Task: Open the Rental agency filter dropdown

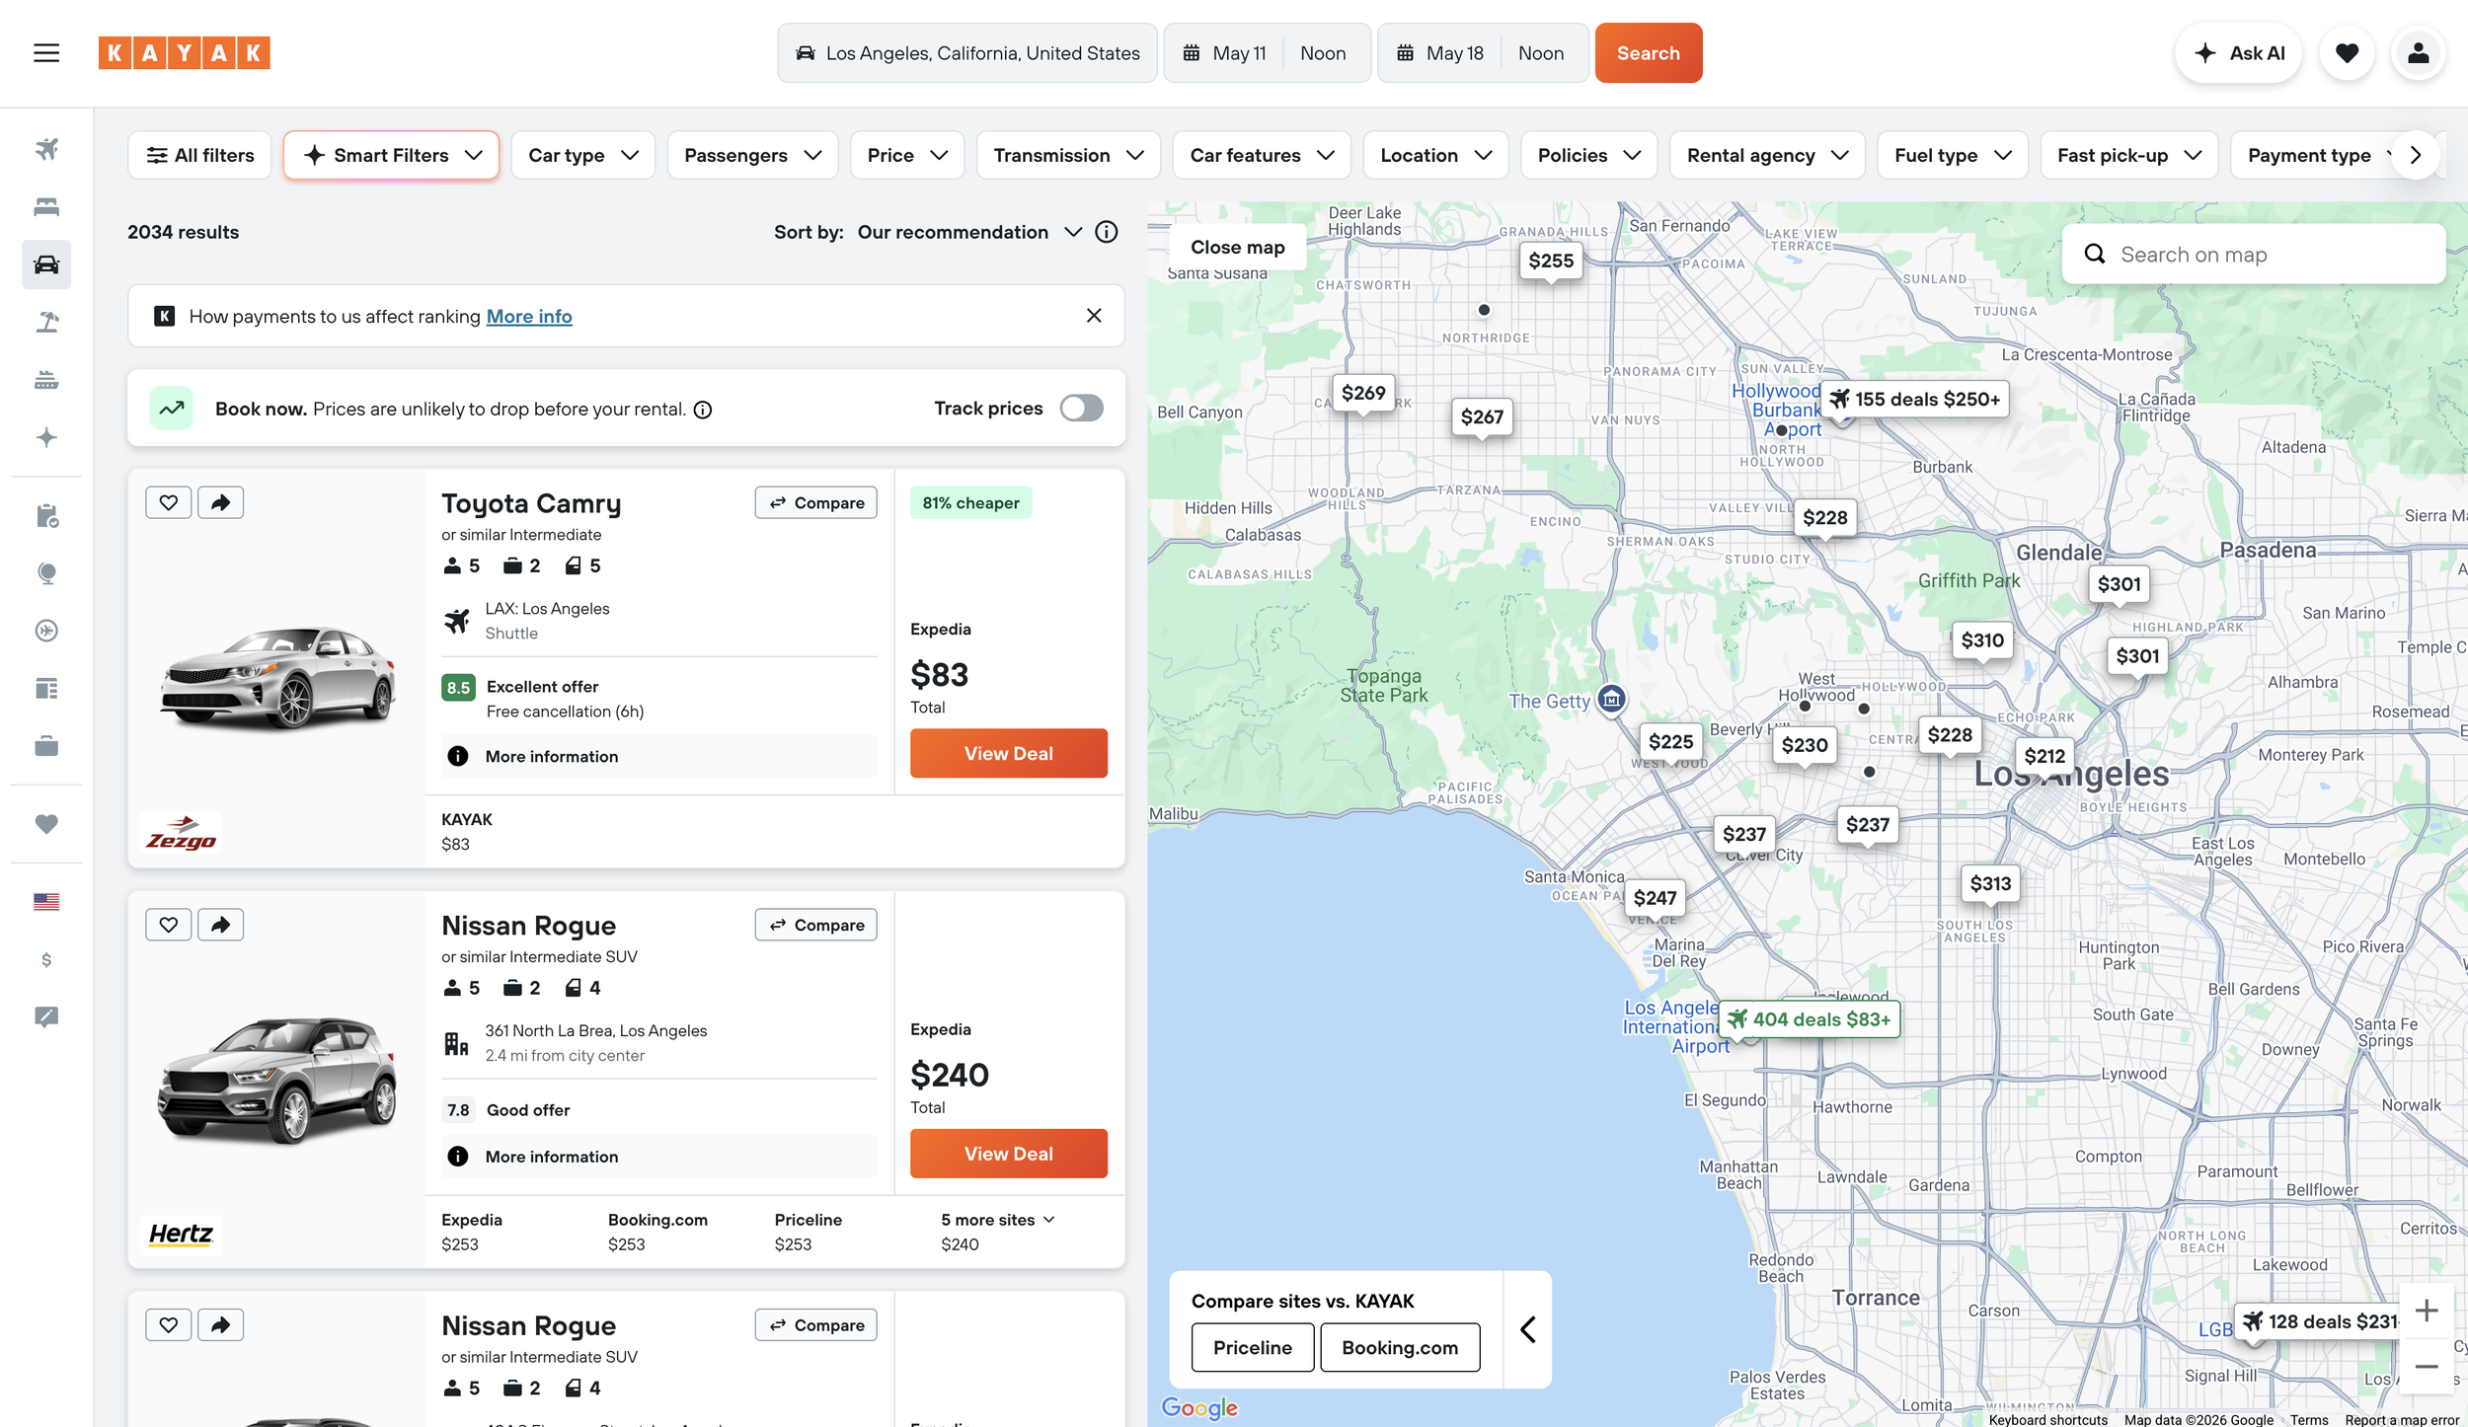Action: pos(1767,156)
